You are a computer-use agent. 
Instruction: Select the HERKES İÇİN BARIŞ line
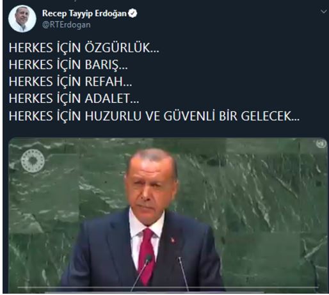68,65
